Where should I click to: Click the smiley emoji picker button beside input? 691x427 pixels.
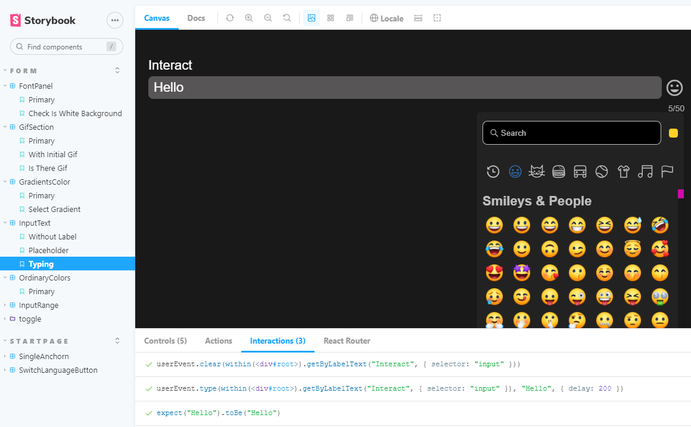coord(674,88)
